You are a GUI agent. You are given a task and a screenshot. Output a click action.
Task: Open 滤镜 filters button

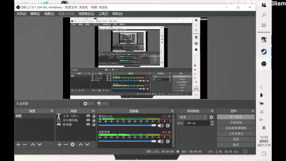(103, 104)
